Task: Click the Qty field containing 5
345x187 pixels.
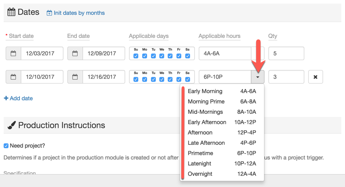Action: 286,53
